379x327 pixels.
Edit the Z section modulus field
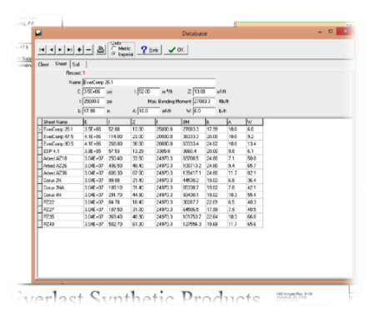click(x=204, y=92)
